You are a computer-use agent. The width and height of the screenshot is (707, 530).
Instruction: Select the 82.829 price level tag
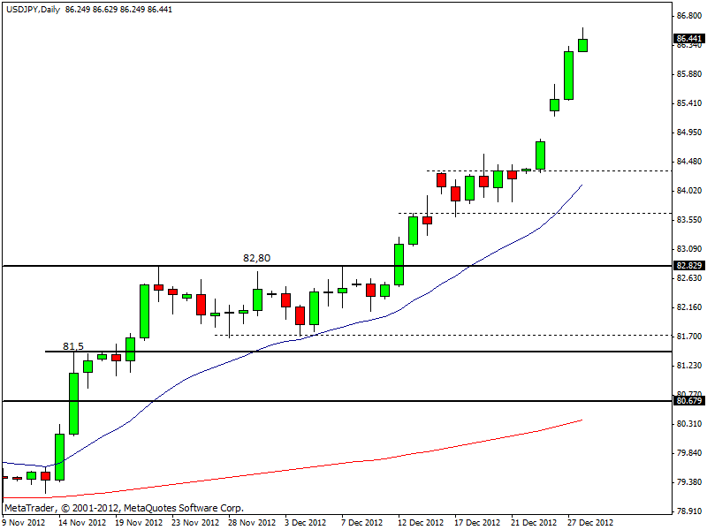coord(688,265)
